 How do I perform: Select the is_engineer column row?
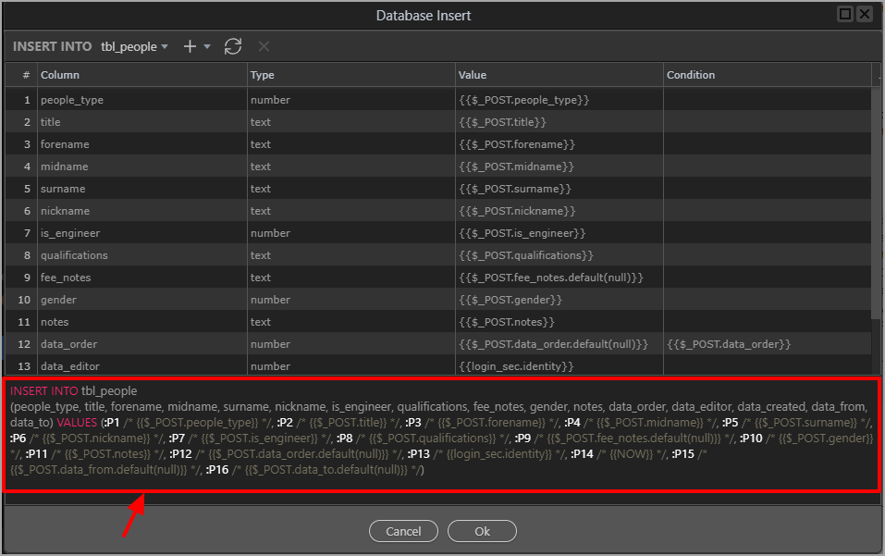click(x=69, y=233)
